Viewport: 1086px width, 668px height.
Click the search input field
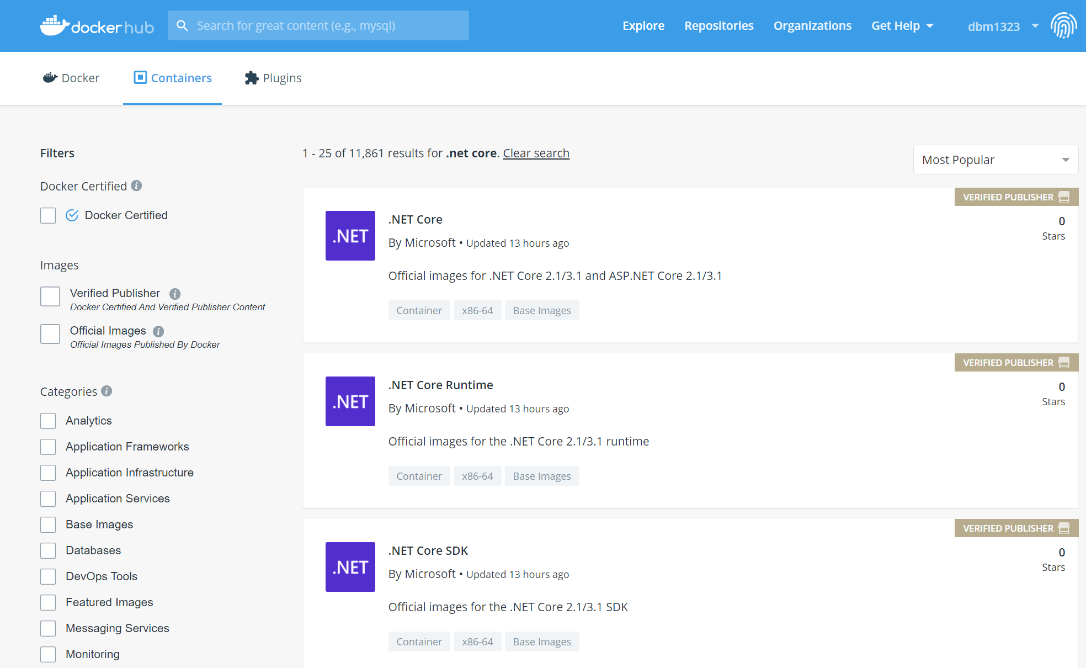(x=318, y=25)
